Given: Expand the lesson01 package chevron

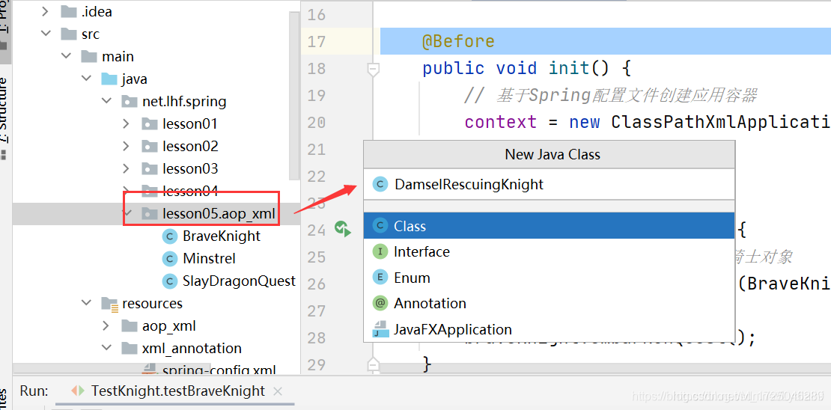Looking at the screenshot, I should coord(126,124).
